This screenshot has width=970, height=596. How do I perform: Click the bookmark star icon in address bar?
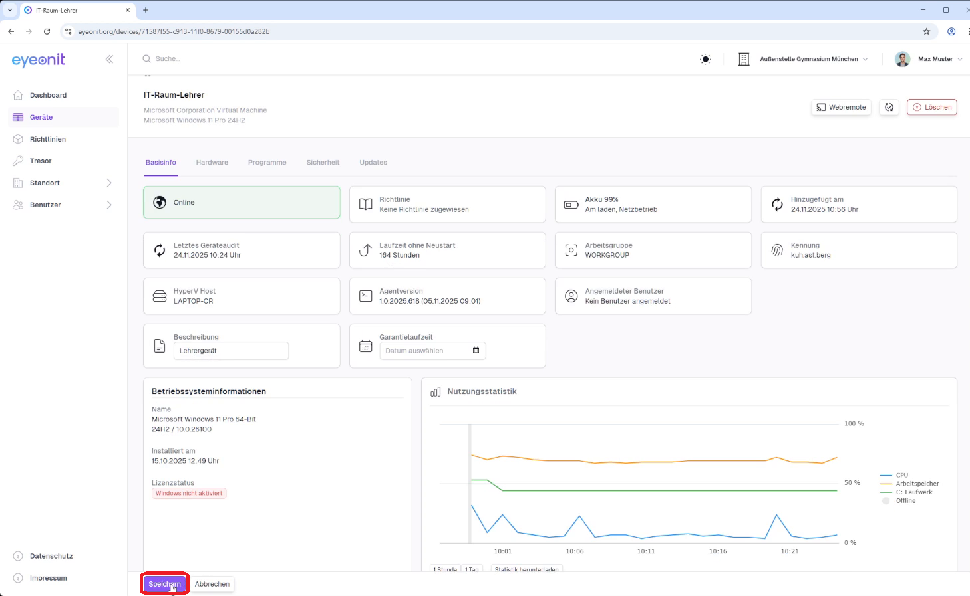coord(926,31)
